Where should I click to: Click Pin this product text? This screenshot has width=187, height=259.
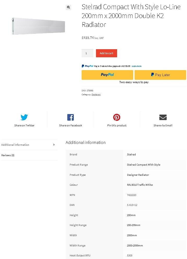pyautogui.click(x=117, y=125)
